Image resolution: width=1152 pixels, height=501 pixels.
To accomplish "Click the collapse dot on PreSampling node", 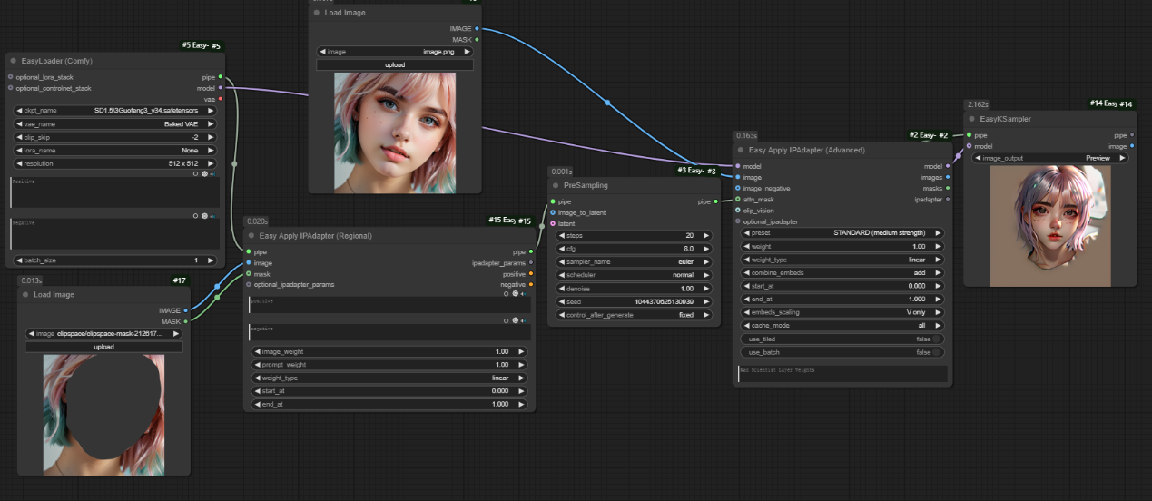I will 556,185.
